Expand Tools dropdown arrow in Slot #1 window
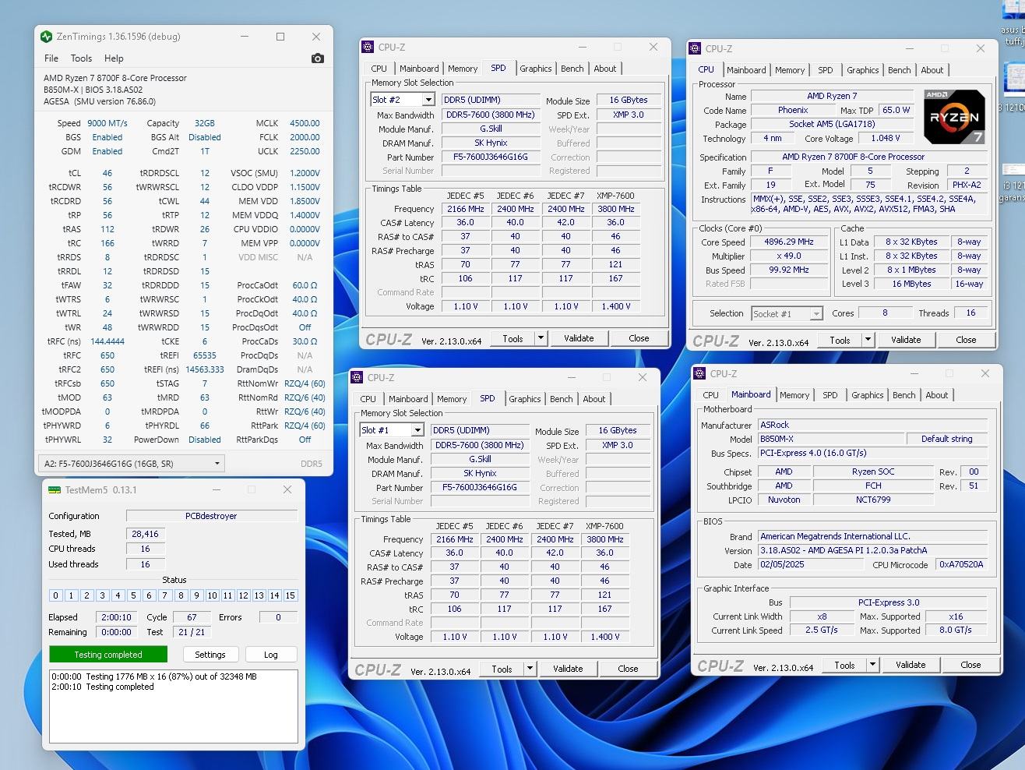The image size is (1025, 770). tap(530, 669)
